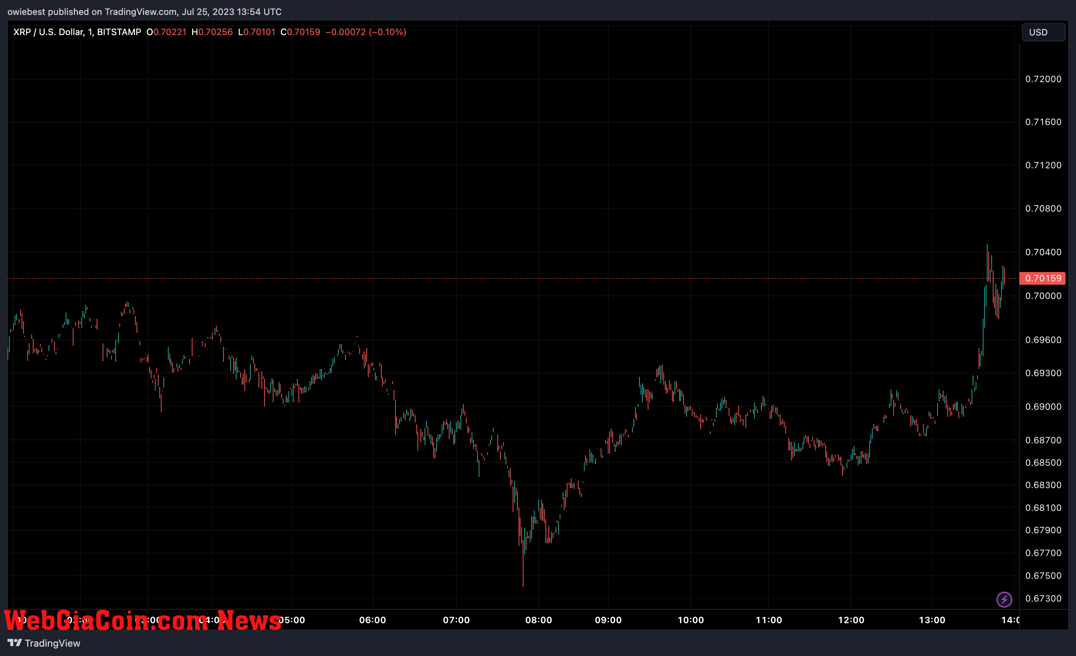Click the 0.67300 price axis label

click(1043, 599)
